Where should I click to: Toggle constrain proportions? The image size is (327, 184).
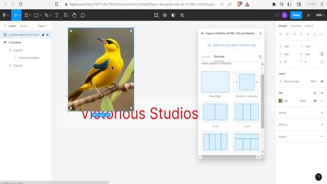click(322, 54)
